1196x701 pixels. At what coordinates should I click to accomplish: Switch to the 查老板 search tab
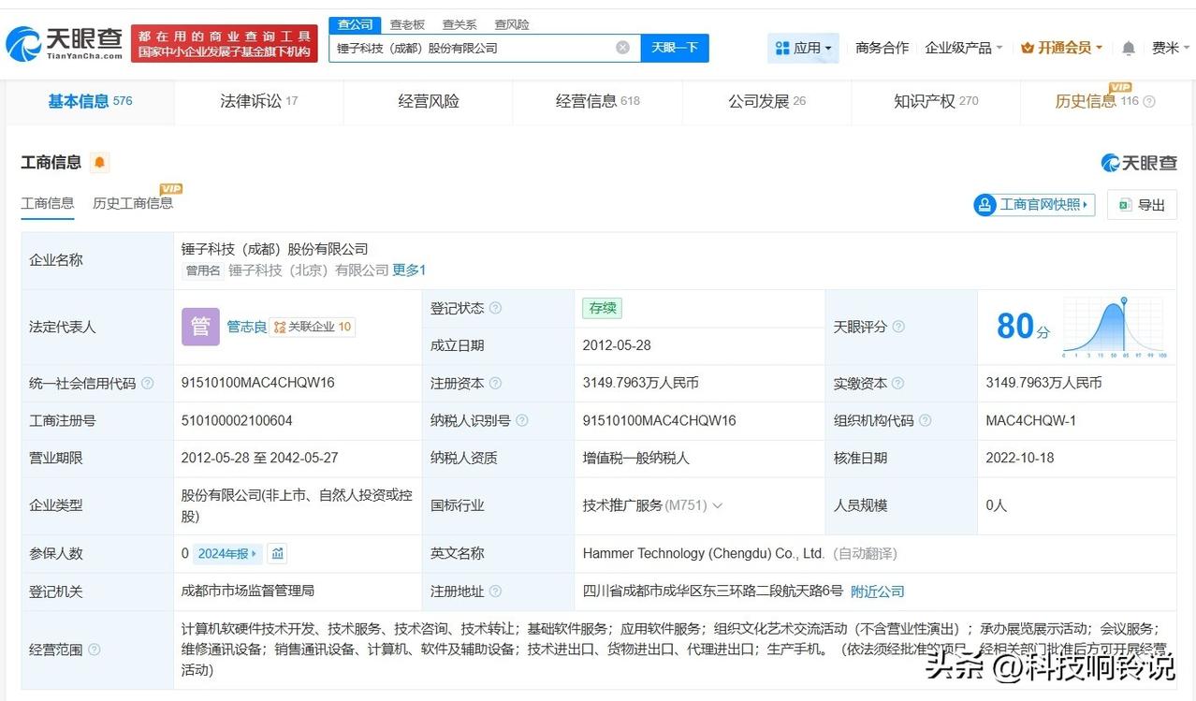tap(407, 24)
